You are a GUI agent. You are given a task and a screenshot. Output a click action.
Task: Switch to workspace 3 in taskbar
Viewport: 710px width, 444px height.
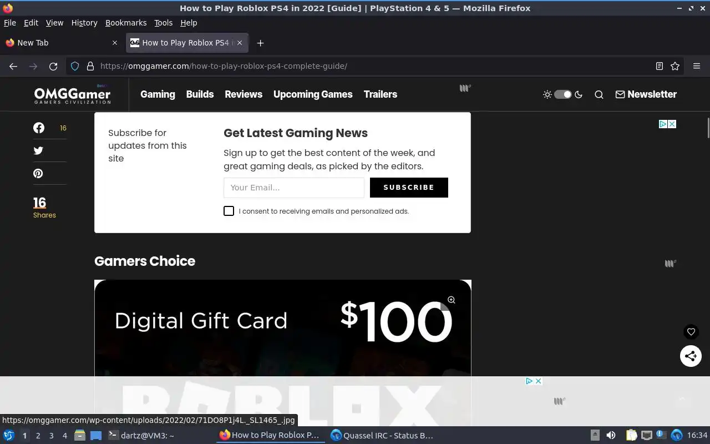point(51,436)
